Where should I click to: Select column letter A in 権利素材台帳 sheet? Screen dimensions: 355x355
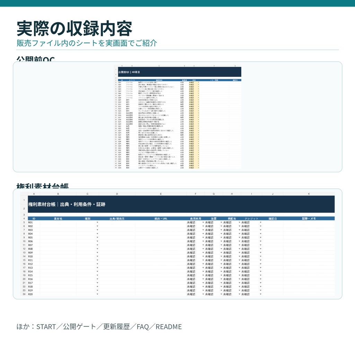[34, 194]
